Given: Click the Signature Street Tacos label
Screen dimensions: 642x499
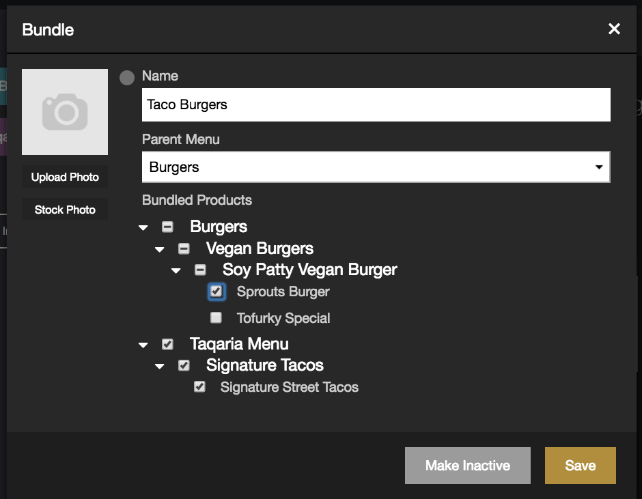Looking at the screenshot, I should click(290, 387).
